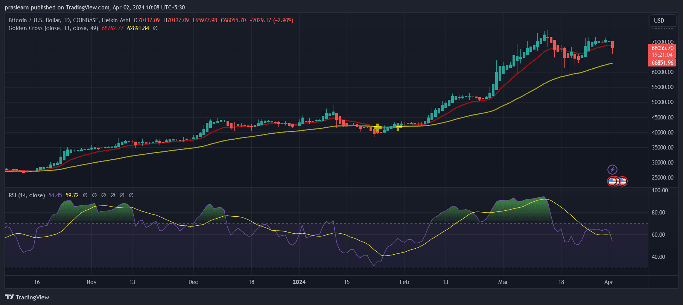This screenshot has height=305, width=683.
Task: Click the first empty-value symbol in RSI legend
Action: (85, 195)
